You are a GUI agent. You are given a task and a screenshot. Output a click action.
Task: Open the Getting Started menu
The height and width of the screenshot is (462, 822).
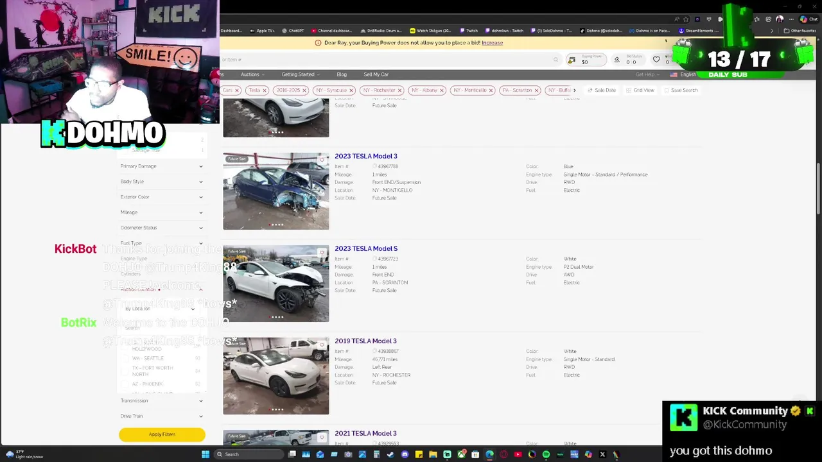pos(300,74)
